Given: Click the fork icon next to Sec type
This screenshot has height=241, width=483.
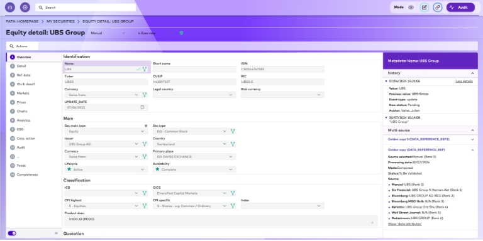Looking at the screenshot, I should pos(233,131).
